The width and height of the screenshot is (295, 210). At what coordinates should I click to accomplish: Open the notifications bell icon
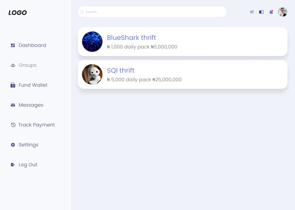271,12
